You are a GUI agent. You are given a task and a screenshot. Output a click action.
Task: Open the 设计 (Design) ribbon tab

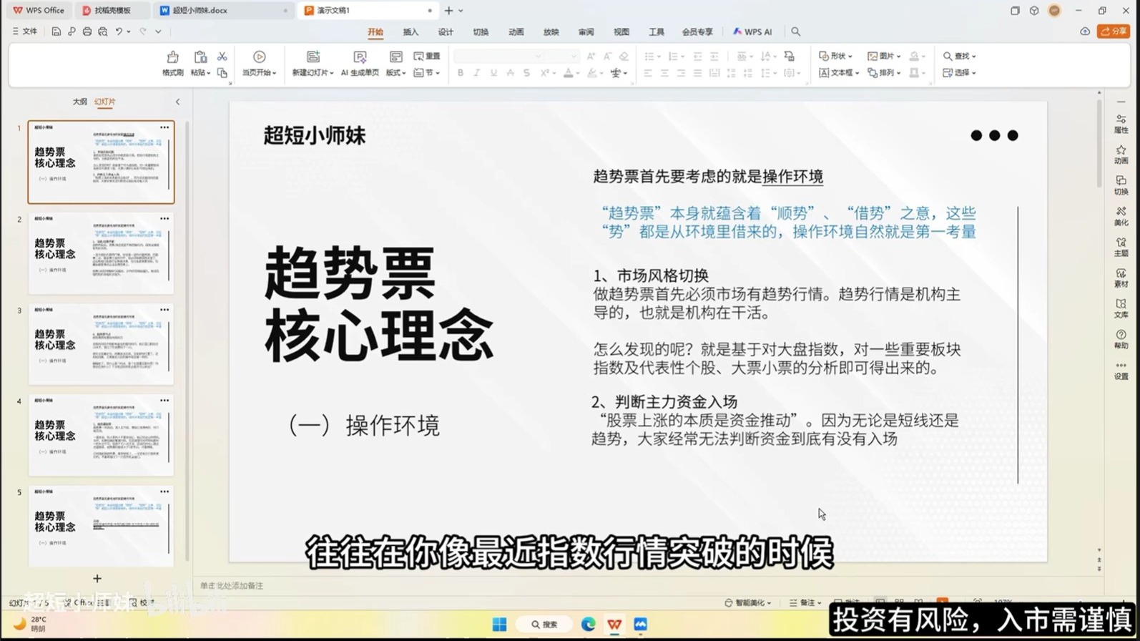click(x=446, y=32)
